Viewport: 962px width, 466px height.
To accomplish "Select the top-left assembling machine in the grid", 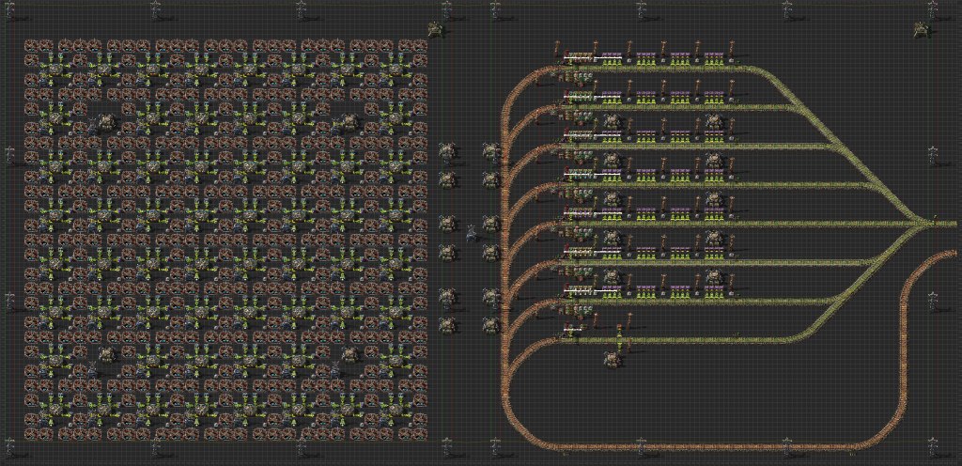I will pos(33,47).
